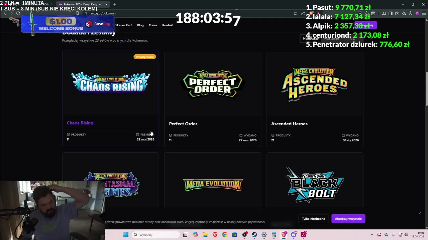
Task: Open the Ascended Heroes set logo
Action: (x=315, y=84)
